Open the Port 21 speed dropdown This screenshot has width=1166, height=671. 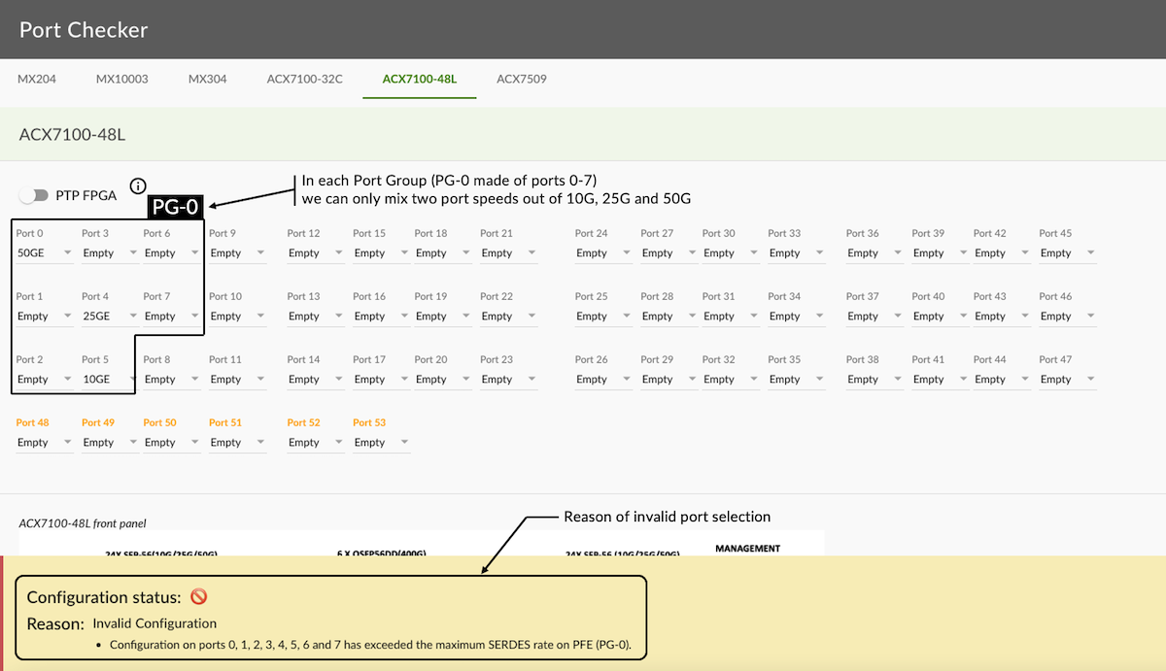(x=509, y=253)
